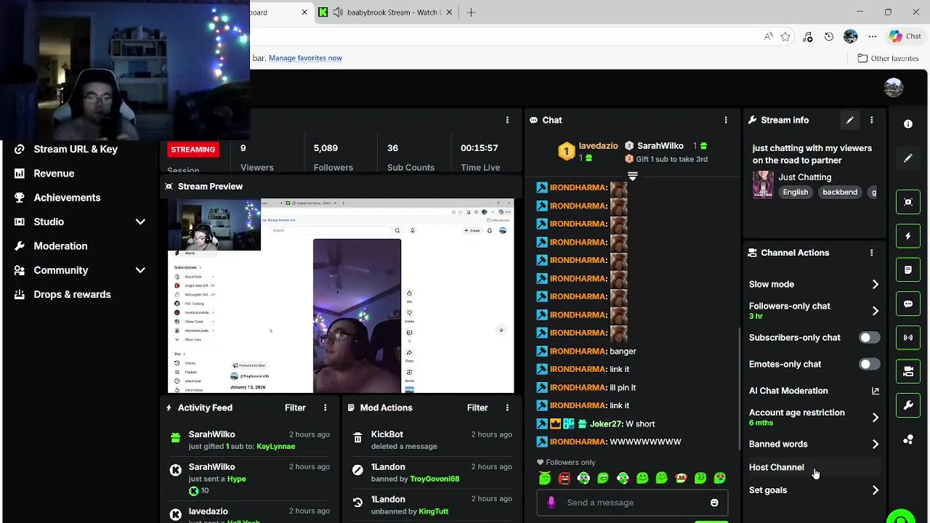Open Stream info panel options menu
The width and height of the screenshot is (930, 523).
pyautogui.click(x=872, y=120)
